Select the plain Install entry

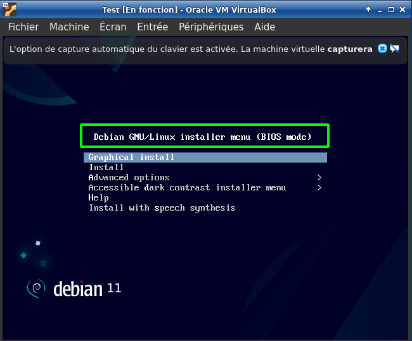coord(205,168)
